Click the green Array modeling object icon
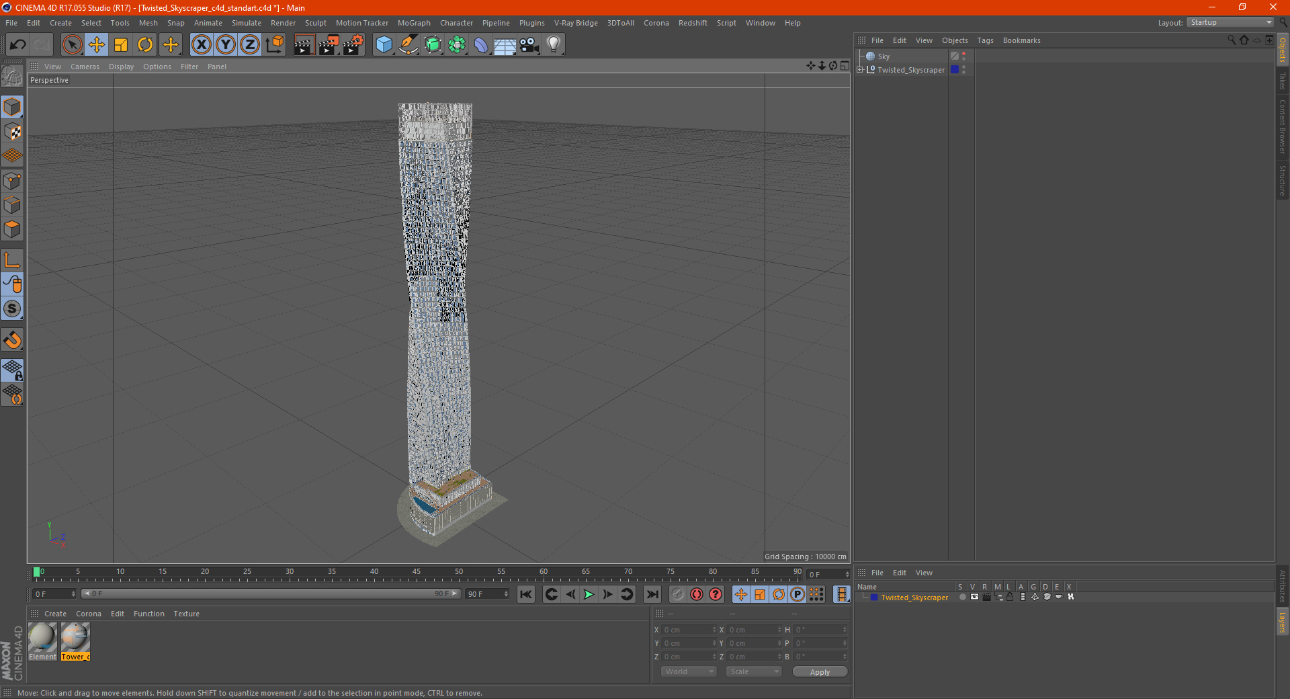This screenshot has width=1290, height=699. tap(457, 45)
